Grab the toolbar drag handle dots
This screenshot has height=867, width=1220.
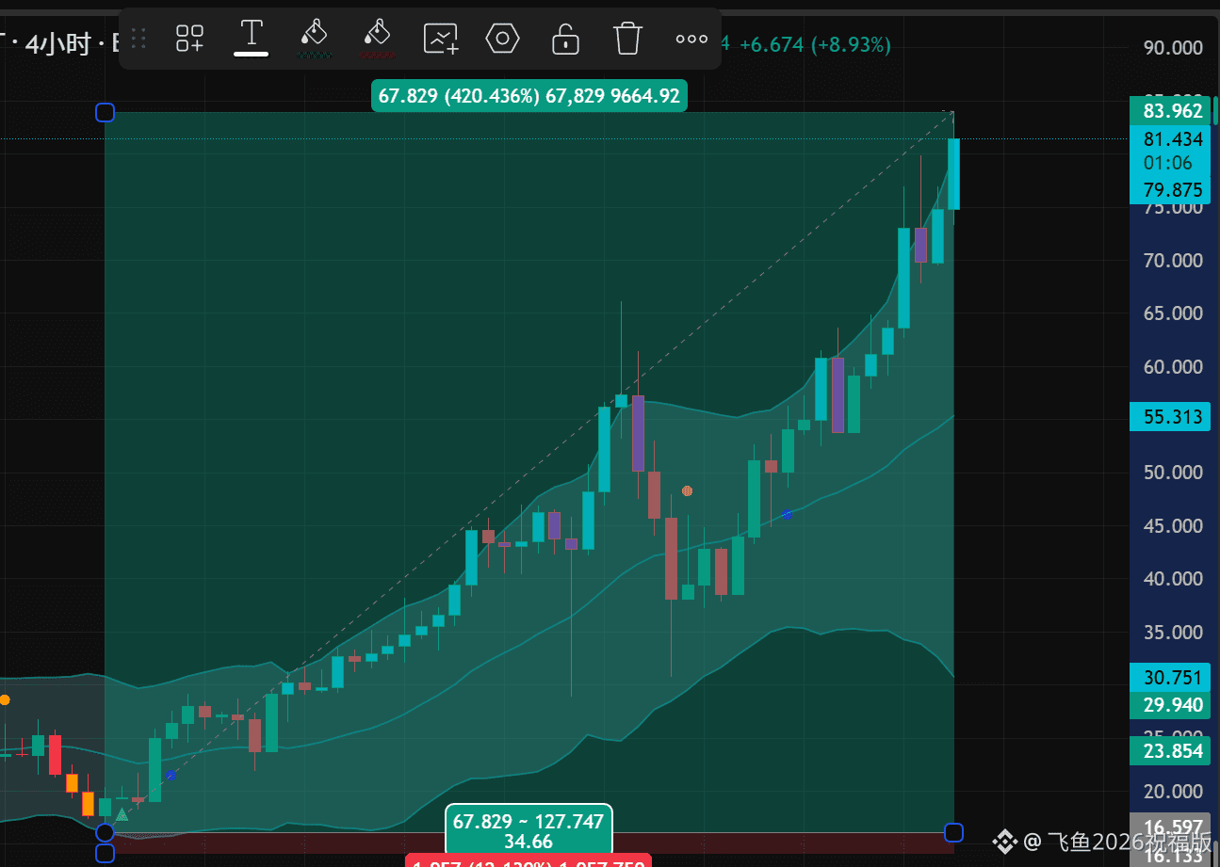pos(138,39)
